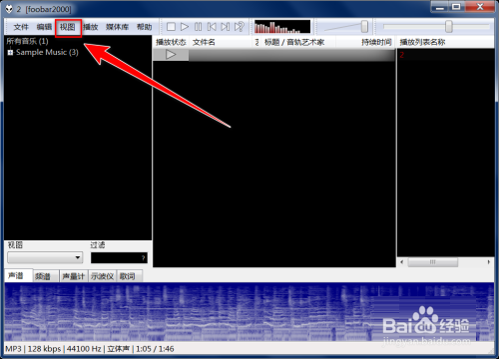The height and width of the screenshot is (359, 499).
Task: Click the 128 kbps status bar entry
Action: [x=44, y=349]
